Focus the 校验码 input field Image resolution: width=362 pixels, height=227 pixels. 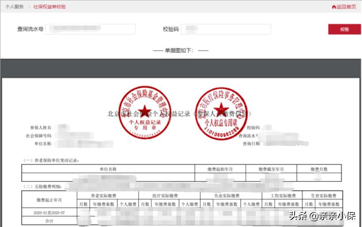[226, 29]
